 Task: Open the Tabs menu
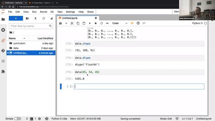click(60, 12)
